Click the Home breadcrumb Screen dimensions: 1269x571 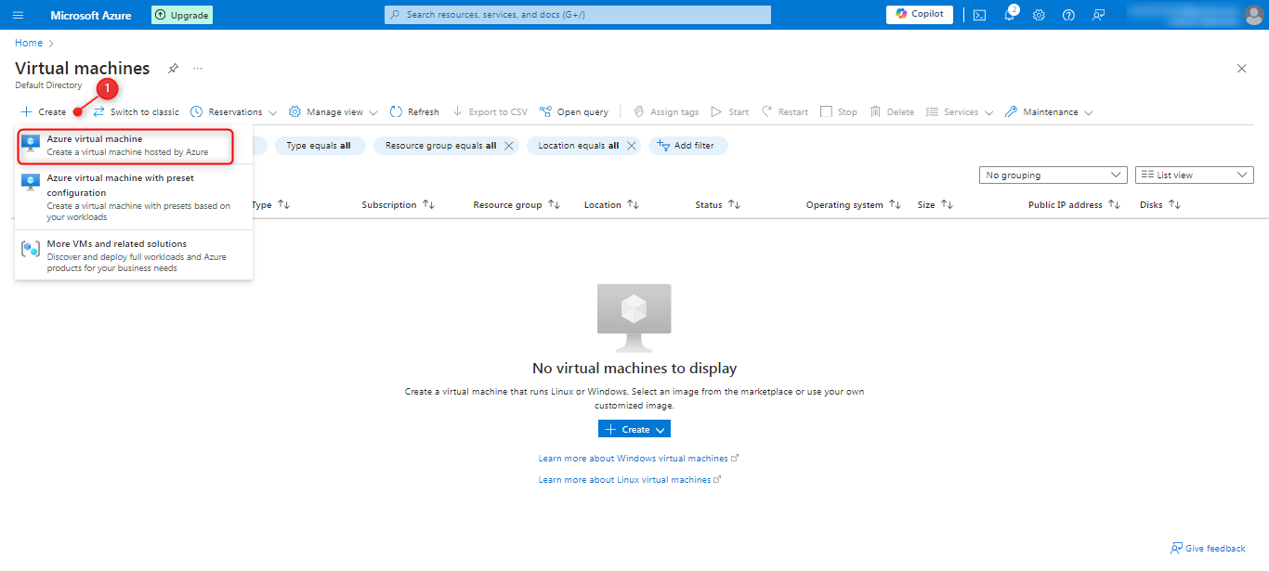point(29,43)
